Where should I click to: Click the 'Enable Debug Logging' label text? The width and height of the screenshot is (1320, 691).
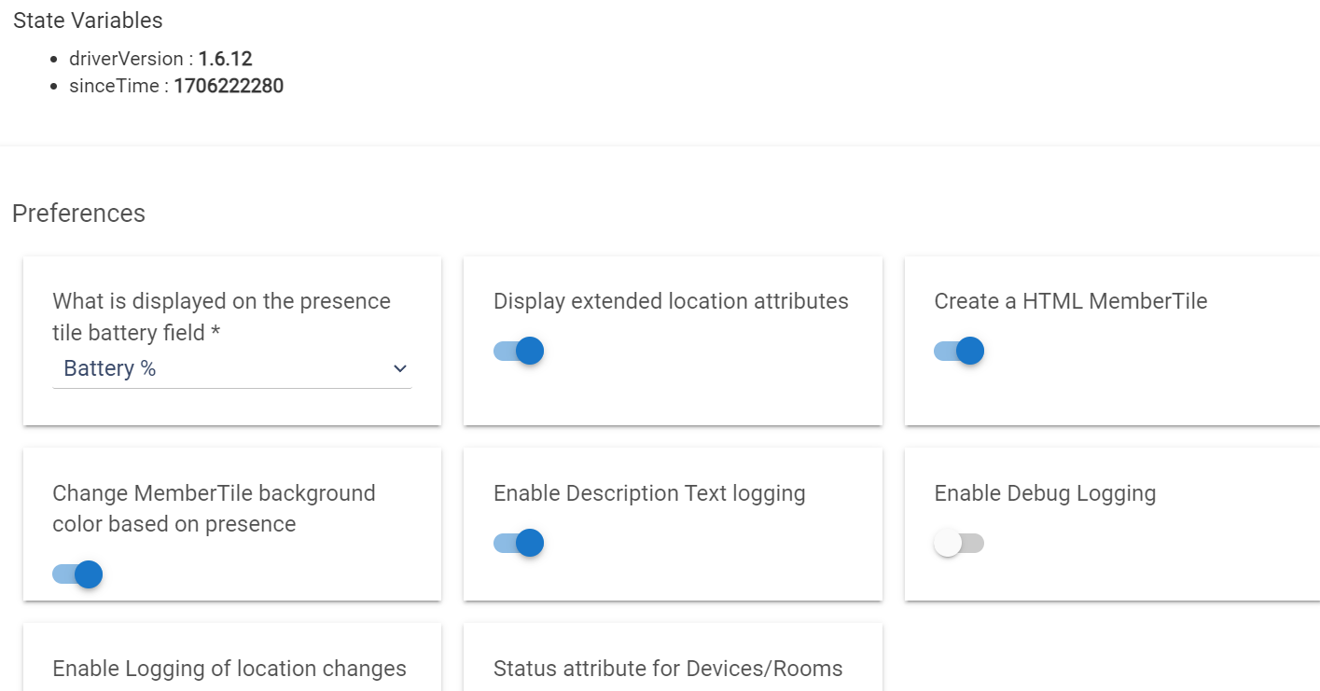(x=1045, y=493)
